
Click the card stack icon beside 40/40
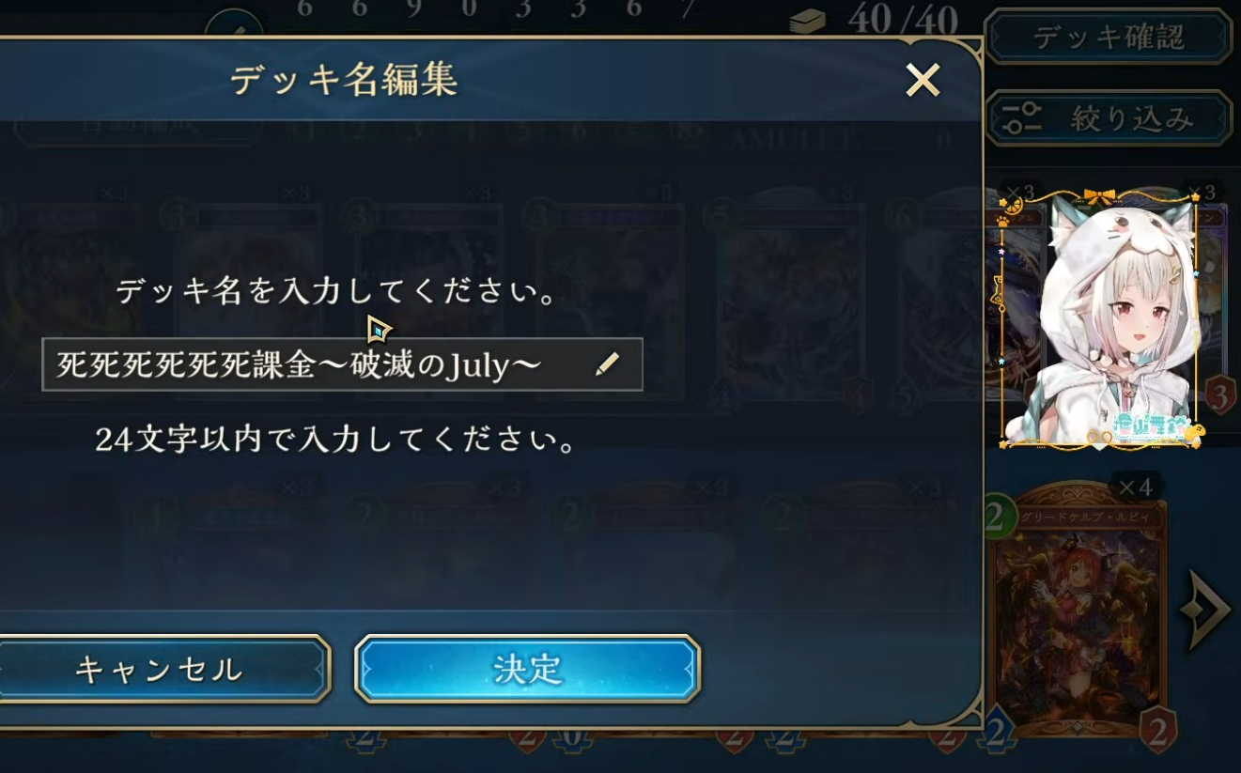pyautogui.click(x=808, y=21)
